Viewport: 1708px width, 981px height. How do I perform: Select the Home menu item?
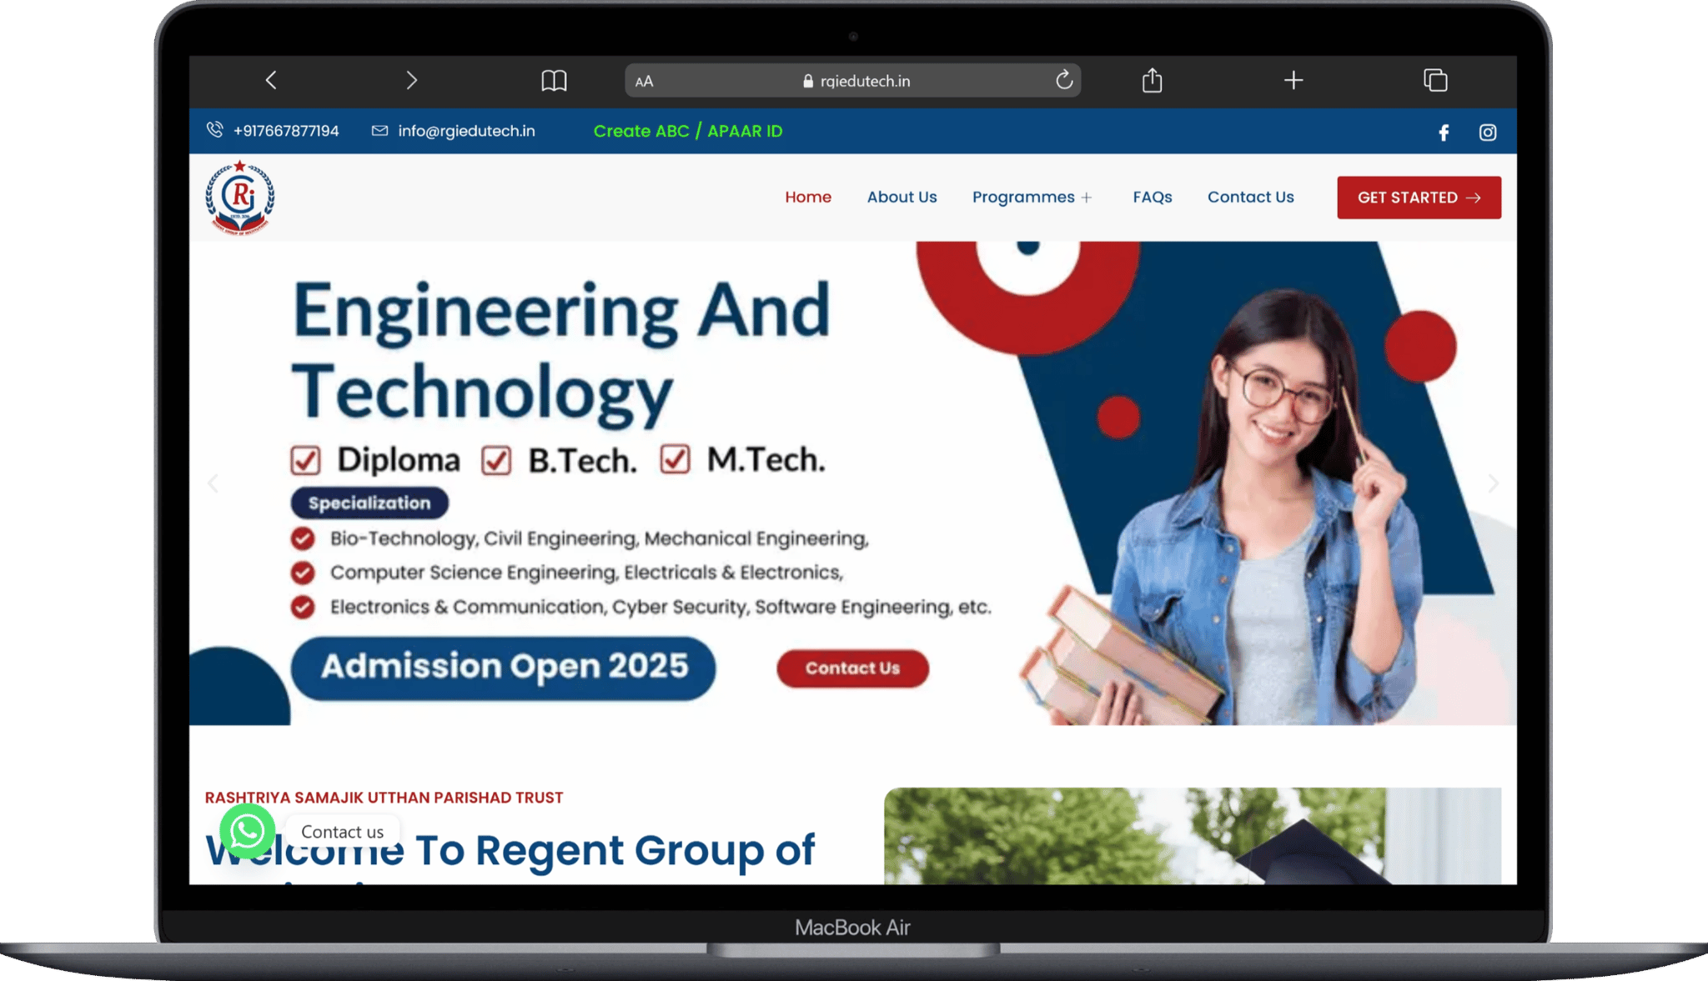pos(808,198)
